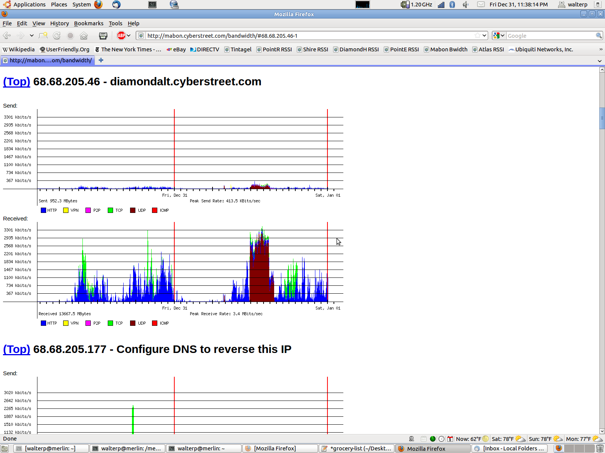Open the back/forward history dropdown arrow
Screen dimensions: 605x453
point(32,35)
